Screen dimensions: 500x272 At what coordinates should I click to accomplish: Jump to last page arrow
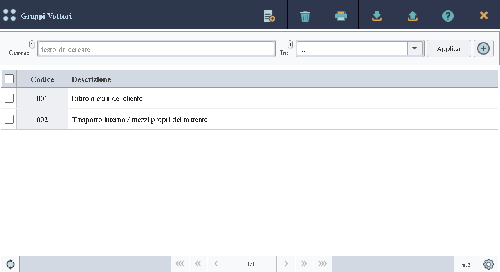coord(322,264)
